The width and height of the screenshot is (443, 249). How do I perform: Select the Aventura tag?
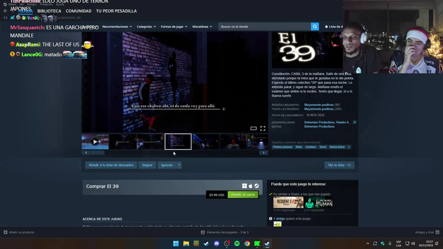click(311, 147)
